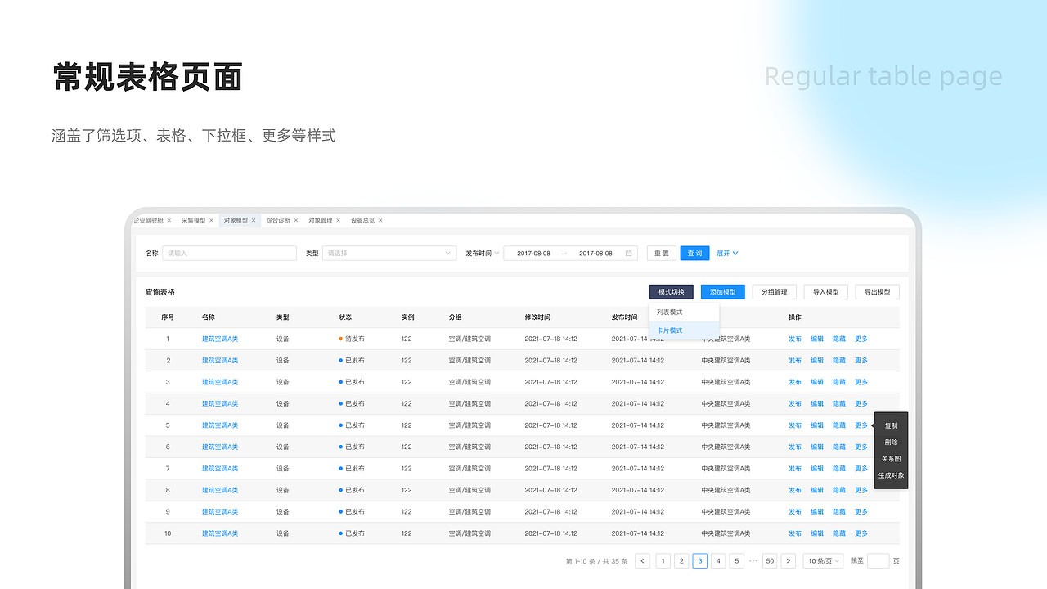This screenshot has width=1047, height=589.
Task: Close the 采集模型 tab
Action: [x=211, y=221]
